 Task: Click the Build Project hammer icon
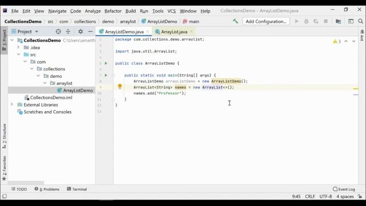pyautogui.click(x=235, y=21)
